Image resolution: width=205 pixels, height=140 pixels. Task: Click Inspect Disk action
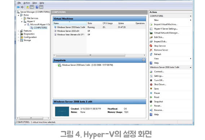(160, 41)
